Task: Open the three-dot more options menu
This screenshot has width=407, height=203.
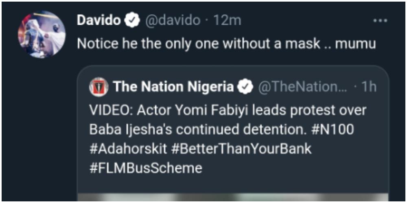Action: (380, 21)
